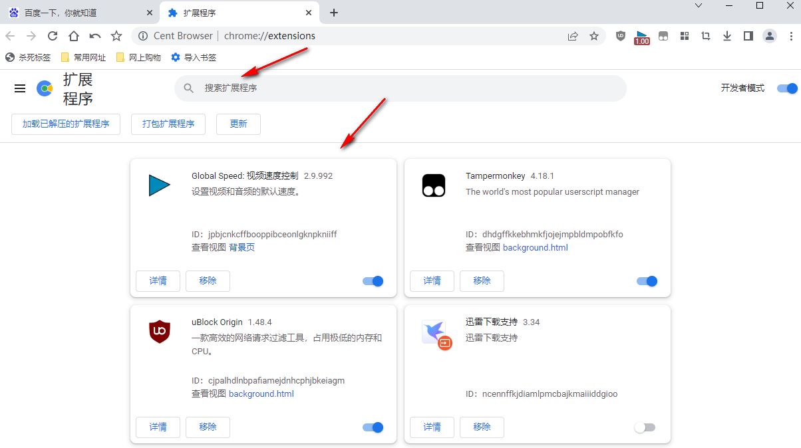Click the undo closed tab icon
Screen dimensions: 801x448
pos(94,37)
